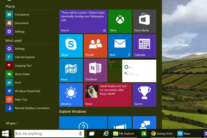
Task: Expand the All apps list
Action: [x=12, y=123]
